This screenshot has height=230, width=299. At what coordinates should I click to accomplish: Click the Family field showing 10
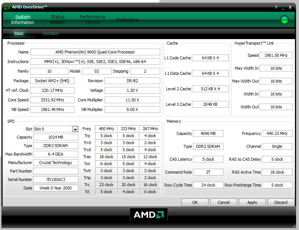click(x=49, y=71)
